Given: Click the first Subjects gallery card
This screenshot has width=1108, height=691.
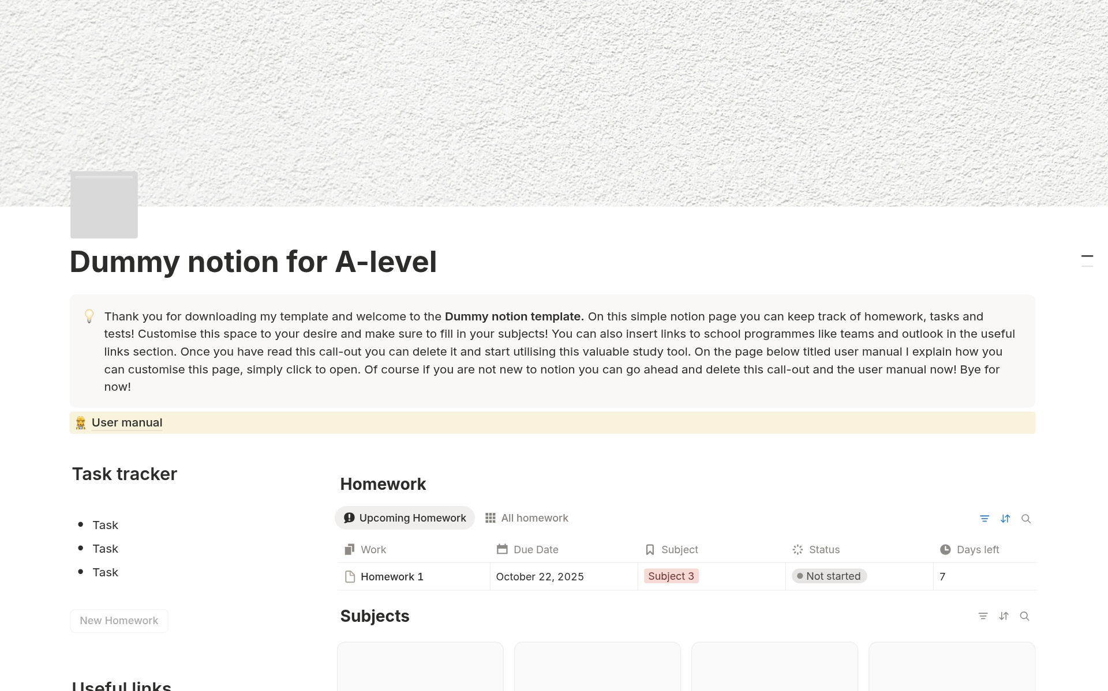Looking at the screenshot, I should (x=420, y=666).
